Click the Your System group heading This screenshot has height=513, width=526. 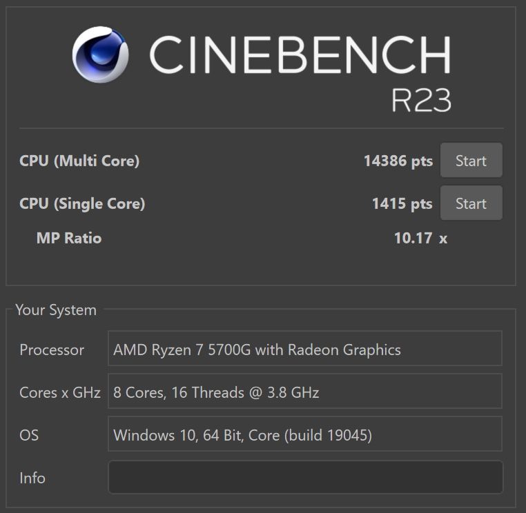pyautogui.click(x=56, y=310)
